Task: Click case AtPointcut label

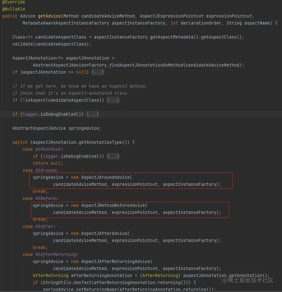Action: tap(43, 150)
